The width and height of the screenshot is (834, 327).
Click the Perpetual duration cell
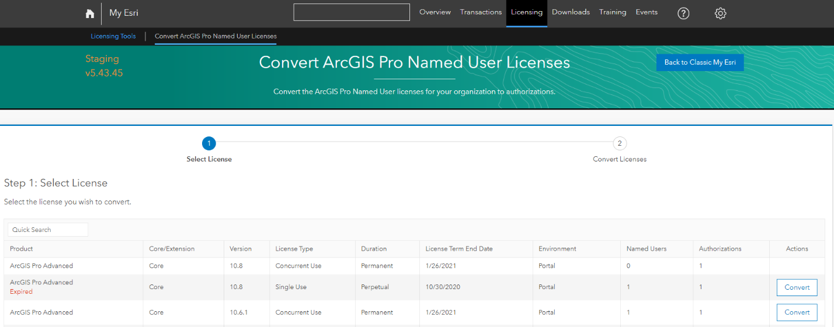[375, 287]
